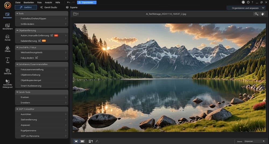Activate the hand pan tool
The width and height of the screenshot is (269, 144).
[x=263, y=14]
